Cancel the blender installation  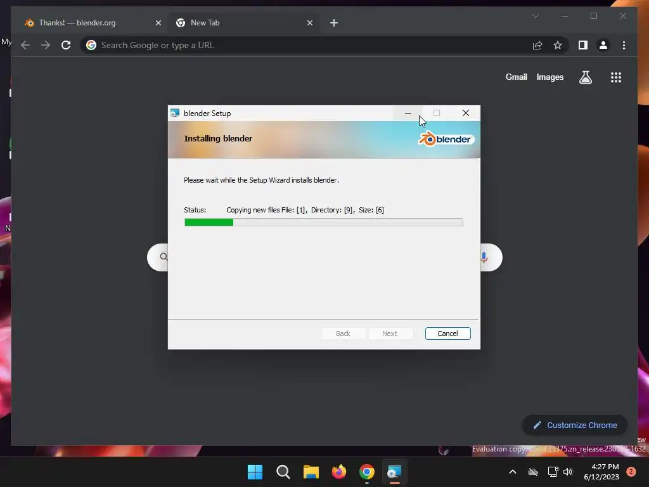[x=447, y=334]
